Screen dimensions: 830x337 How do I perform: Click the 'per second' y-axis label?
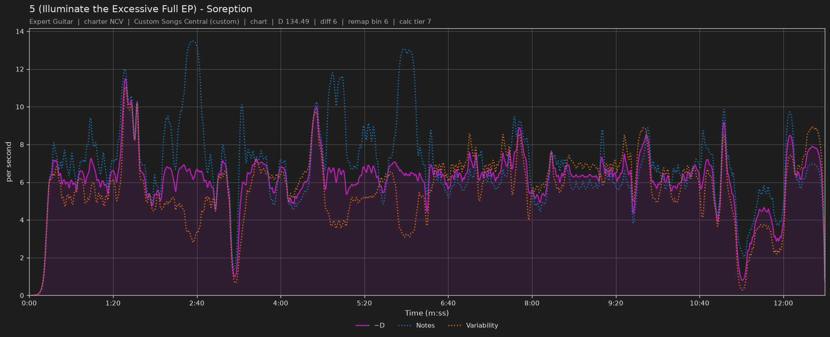coord(9,162)
